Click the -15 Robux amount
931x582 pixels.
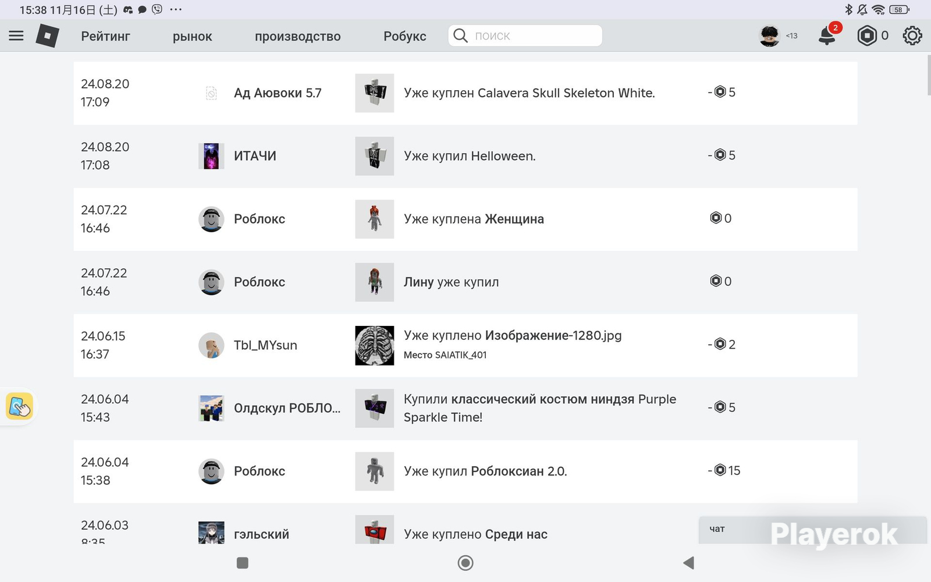pos(724,470)
